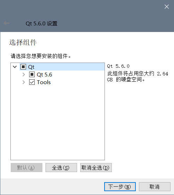Image resolution: width=174 pixels, height=195 pixels.
Task: Select the Tools tree item label
Action: [x=44, y=82]
